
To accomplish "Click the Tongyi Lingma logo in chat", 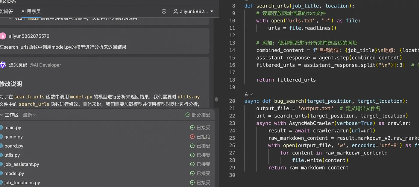I will pyautogui.click(x=3, y=65).
